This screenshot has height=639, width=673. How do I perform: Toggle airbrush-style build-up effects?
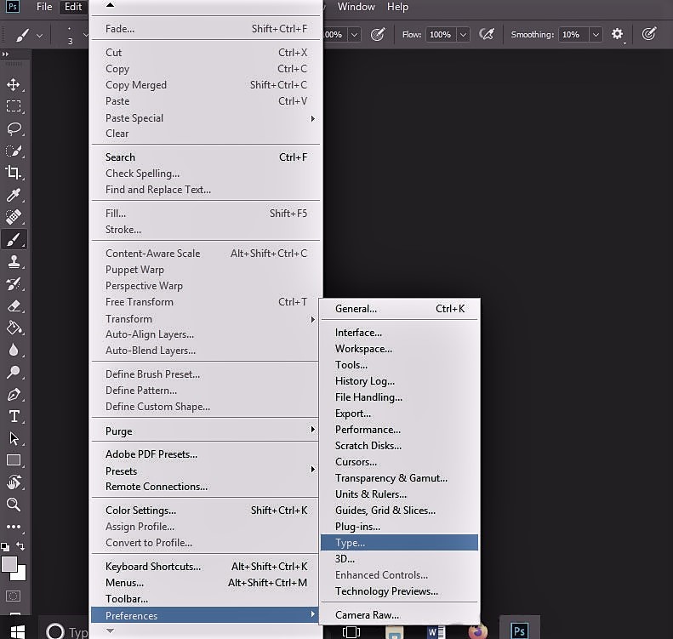[x=487, y=35]
